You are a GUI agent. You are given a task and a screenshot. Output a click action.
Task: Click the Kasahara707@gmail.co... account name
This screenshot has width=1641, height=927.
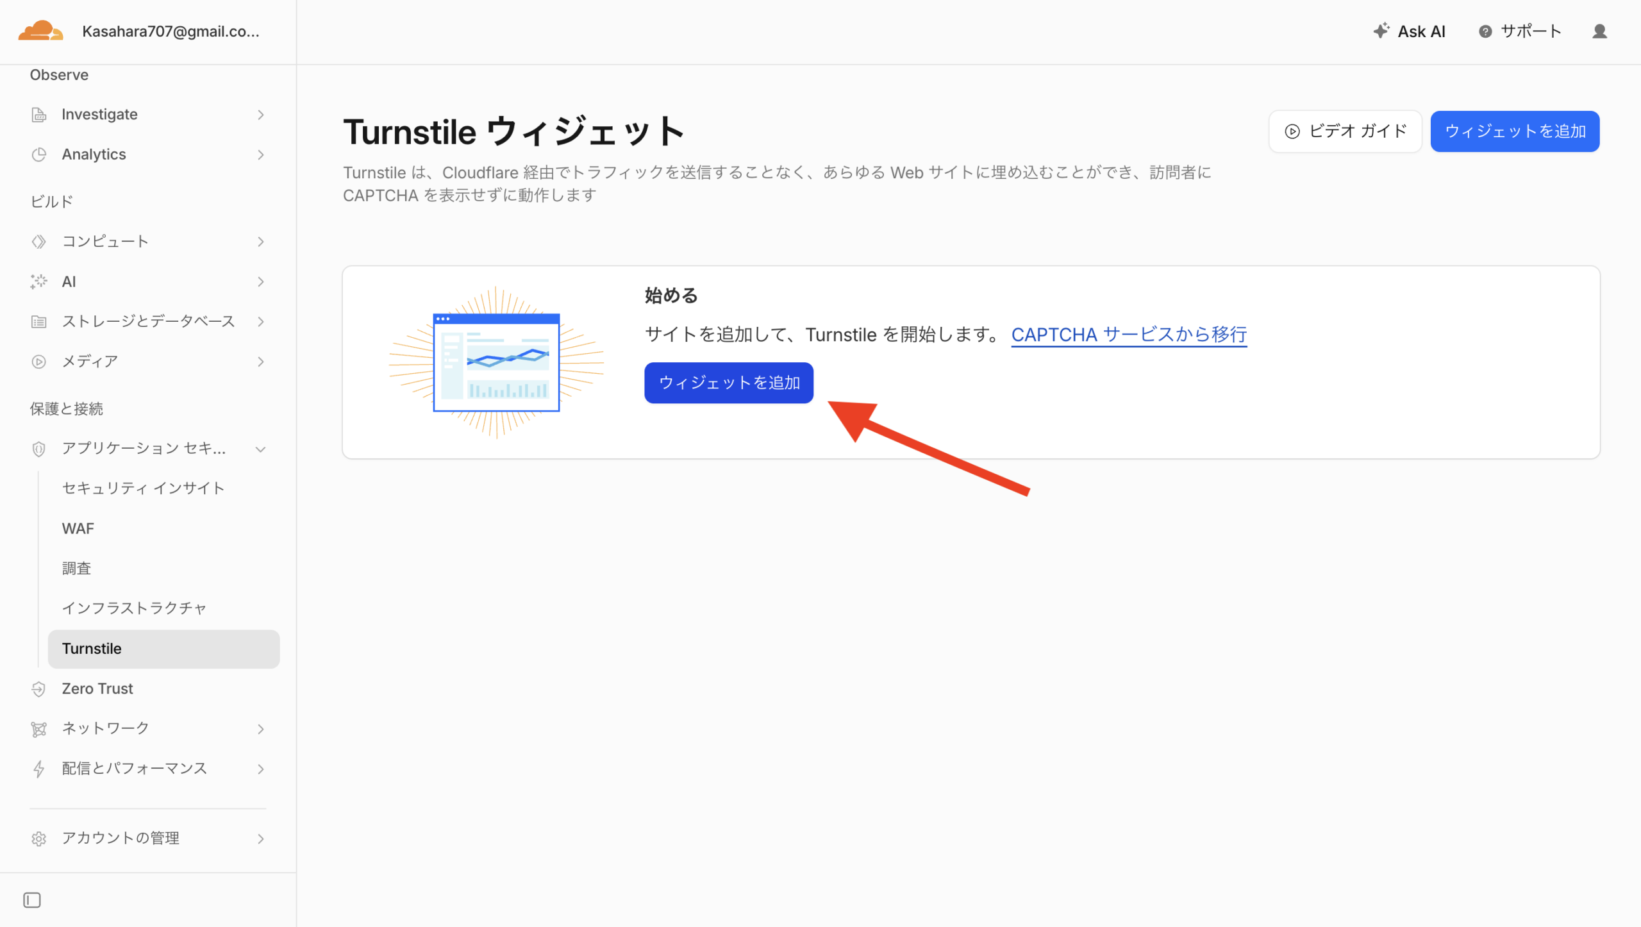tap(171, 31)
